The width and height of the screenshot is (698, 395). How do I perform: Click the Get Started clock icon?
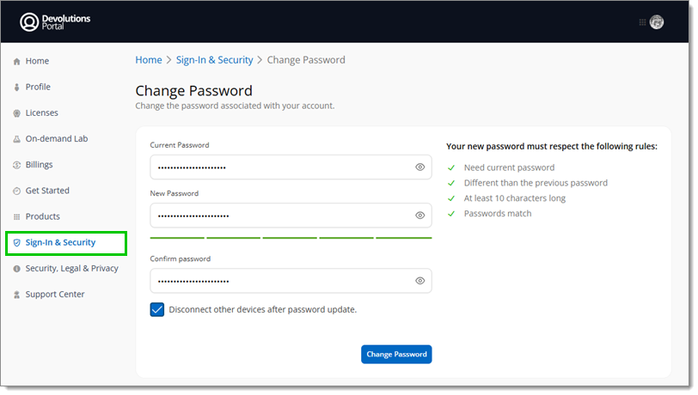17,191
